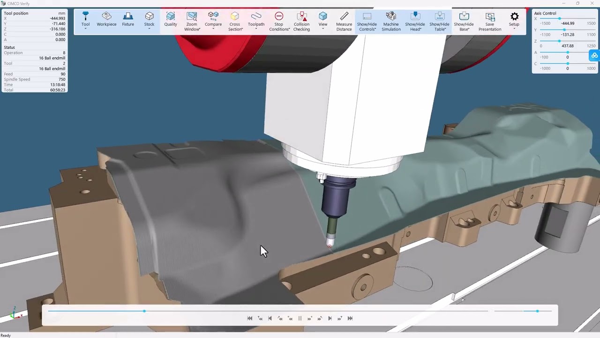Click the single step backward button
The width and height of the screenshot is (600, 338).
tap(270, 318)
